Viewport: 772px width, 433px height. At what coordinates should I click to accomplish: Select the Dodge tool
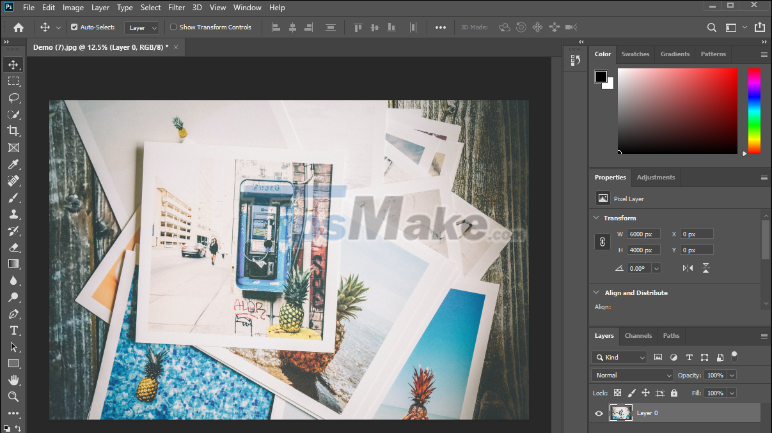(x=13, y=297)
